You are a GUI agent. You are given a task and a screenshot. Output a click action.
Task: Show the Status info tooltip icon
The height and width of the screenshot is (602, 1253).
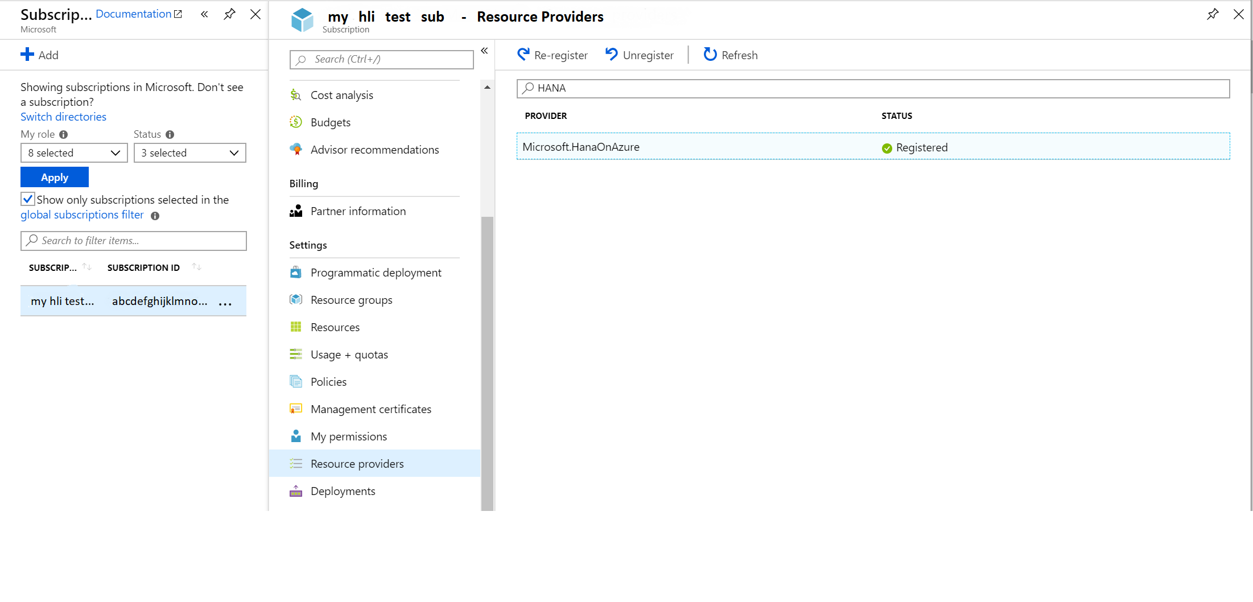[170, 135]
